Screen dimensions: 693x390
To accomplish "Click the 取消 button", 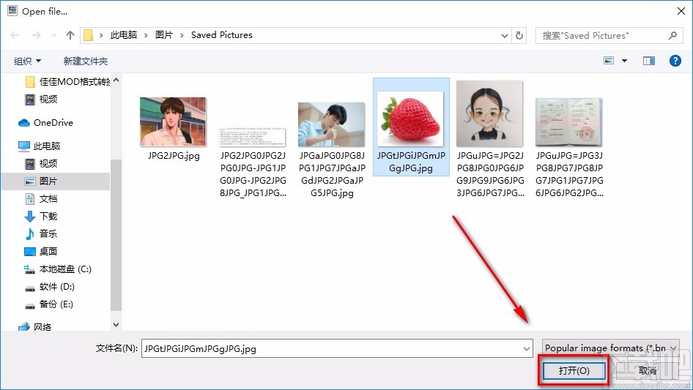I will pos(648,370).
